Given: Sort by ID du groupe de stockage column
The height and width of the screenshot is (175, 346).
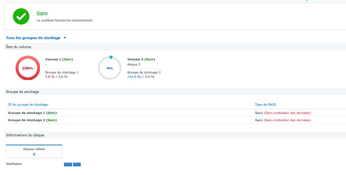Looking at the screenshot, I should pos(28,104).
